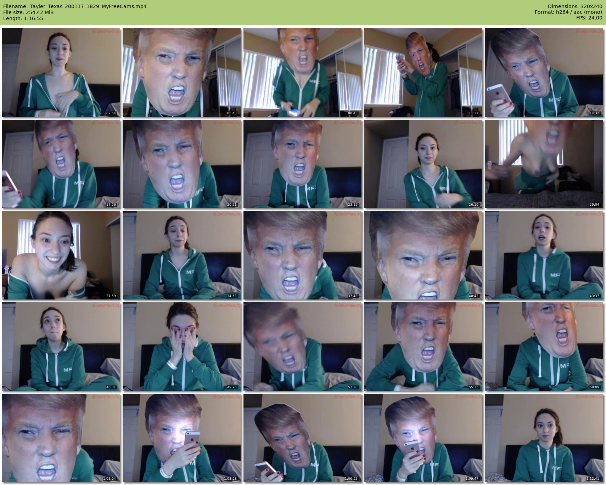Select the 26:10 thumbnail
This screenshot has height=485, width=606.
(x=423, y=164)
